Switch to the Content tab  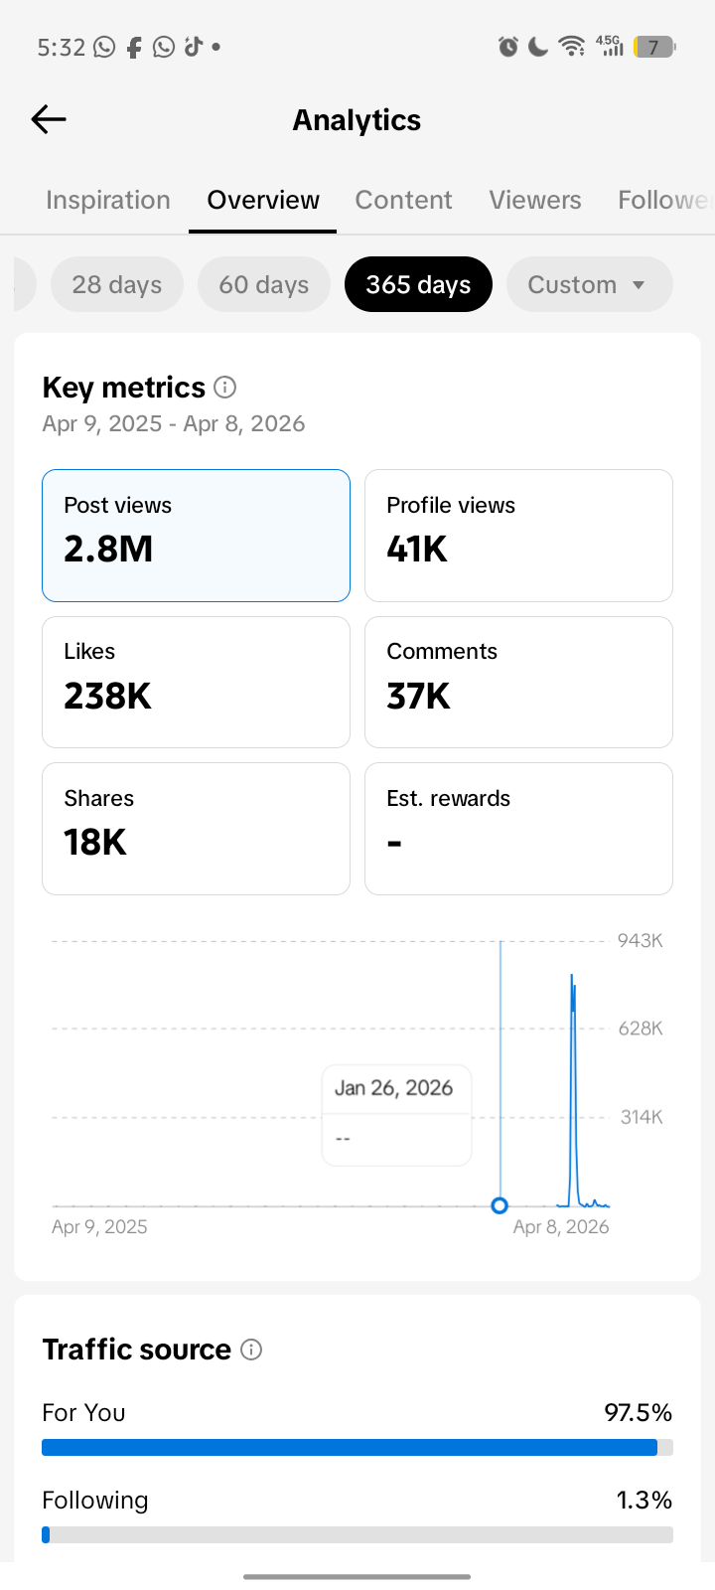coord(403,200)
